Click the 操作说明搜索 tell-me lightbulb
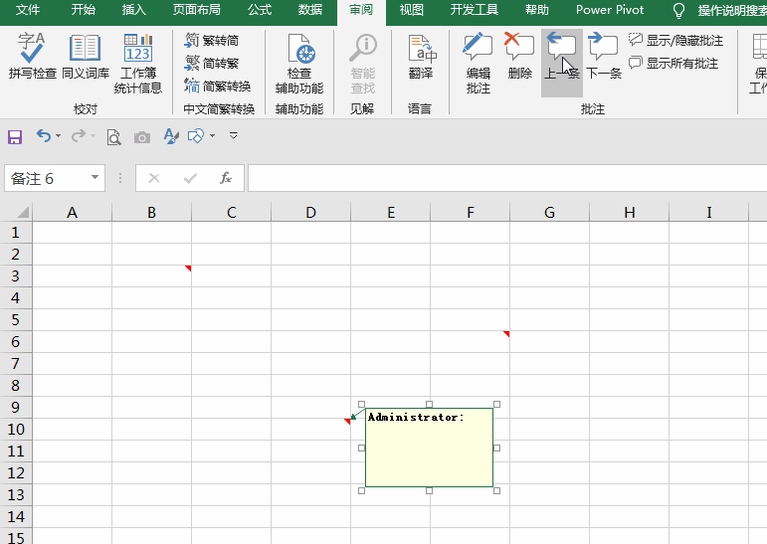Screen dimensions: 767x544 click(x=678, y=11)
